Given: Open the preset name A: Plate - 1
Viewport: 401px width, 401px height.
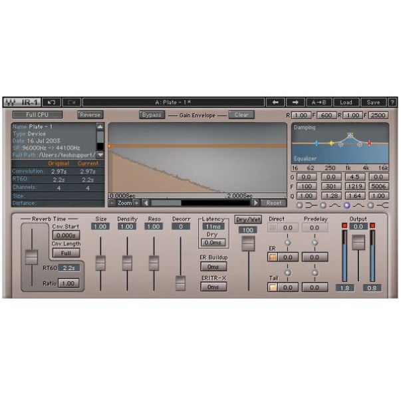Looking at the screenshot, I should tap(173, 102).
